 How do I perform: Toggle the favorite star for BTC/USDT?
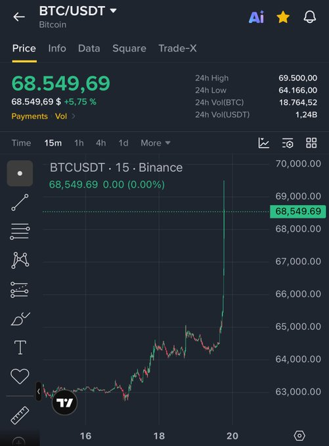point(283,17)
